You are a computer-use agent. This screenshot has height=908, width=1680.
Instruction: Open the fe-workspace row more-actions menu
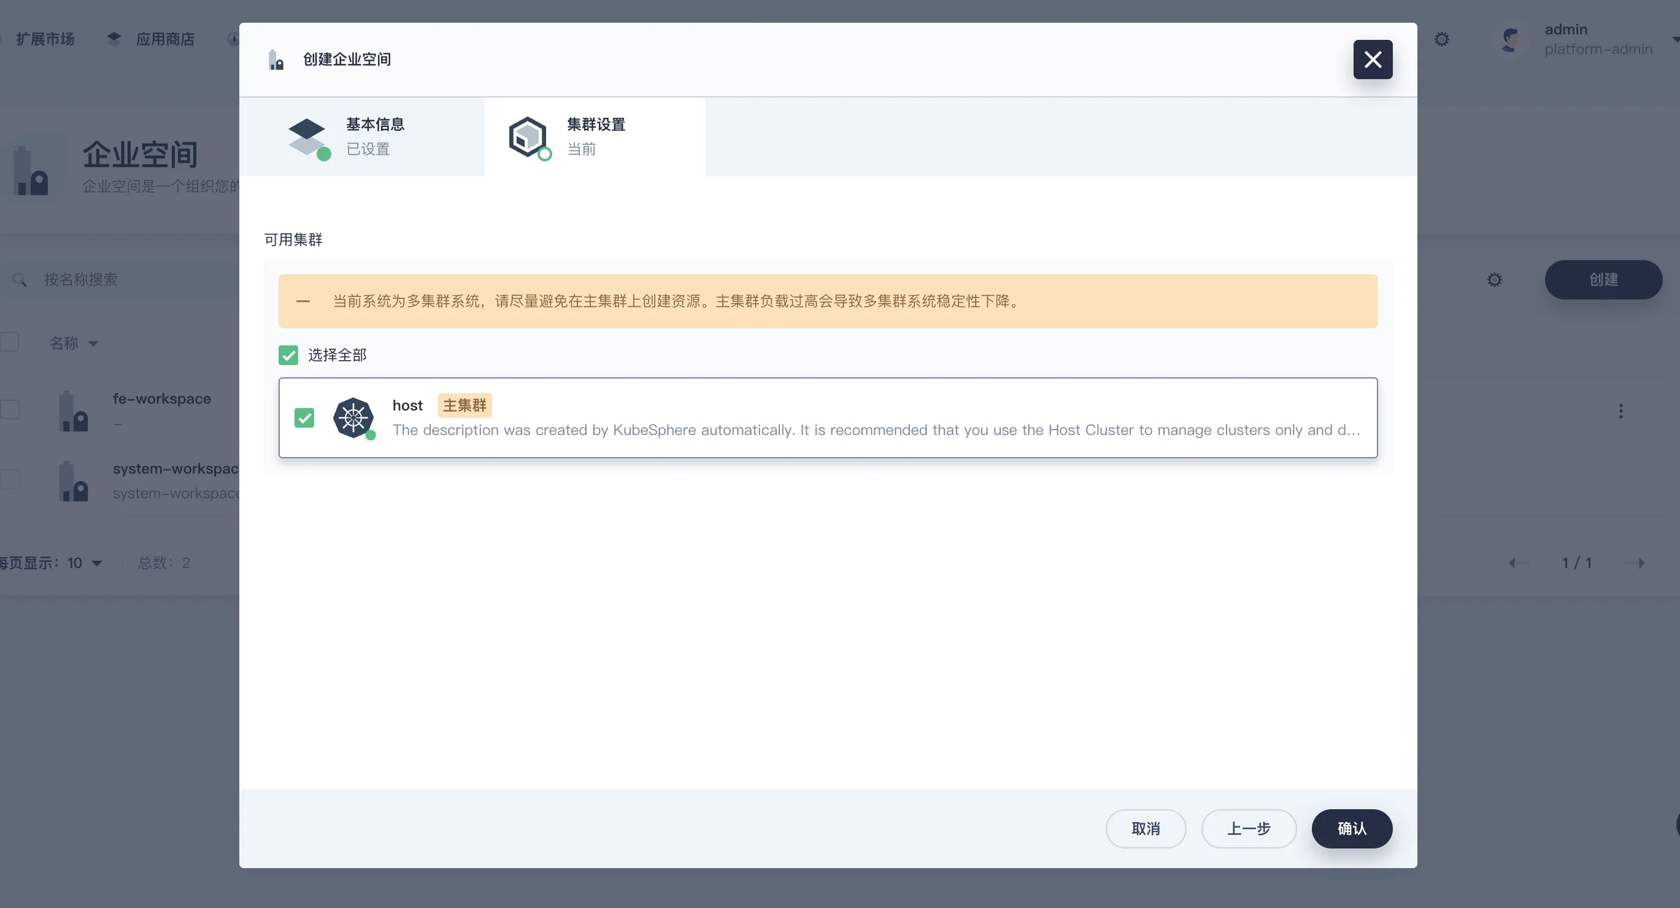point(1620,410)
